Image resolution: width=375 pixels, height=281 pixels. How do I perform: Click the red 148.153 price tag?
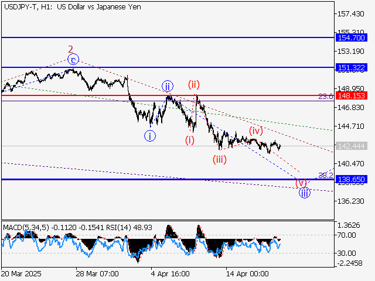352,95
